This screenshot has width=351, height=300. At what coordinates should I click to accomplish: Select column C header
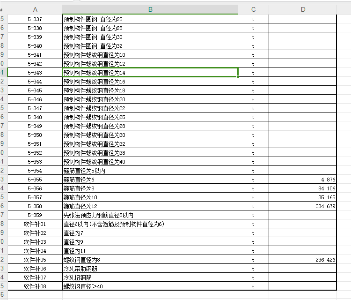coord(253,9)
